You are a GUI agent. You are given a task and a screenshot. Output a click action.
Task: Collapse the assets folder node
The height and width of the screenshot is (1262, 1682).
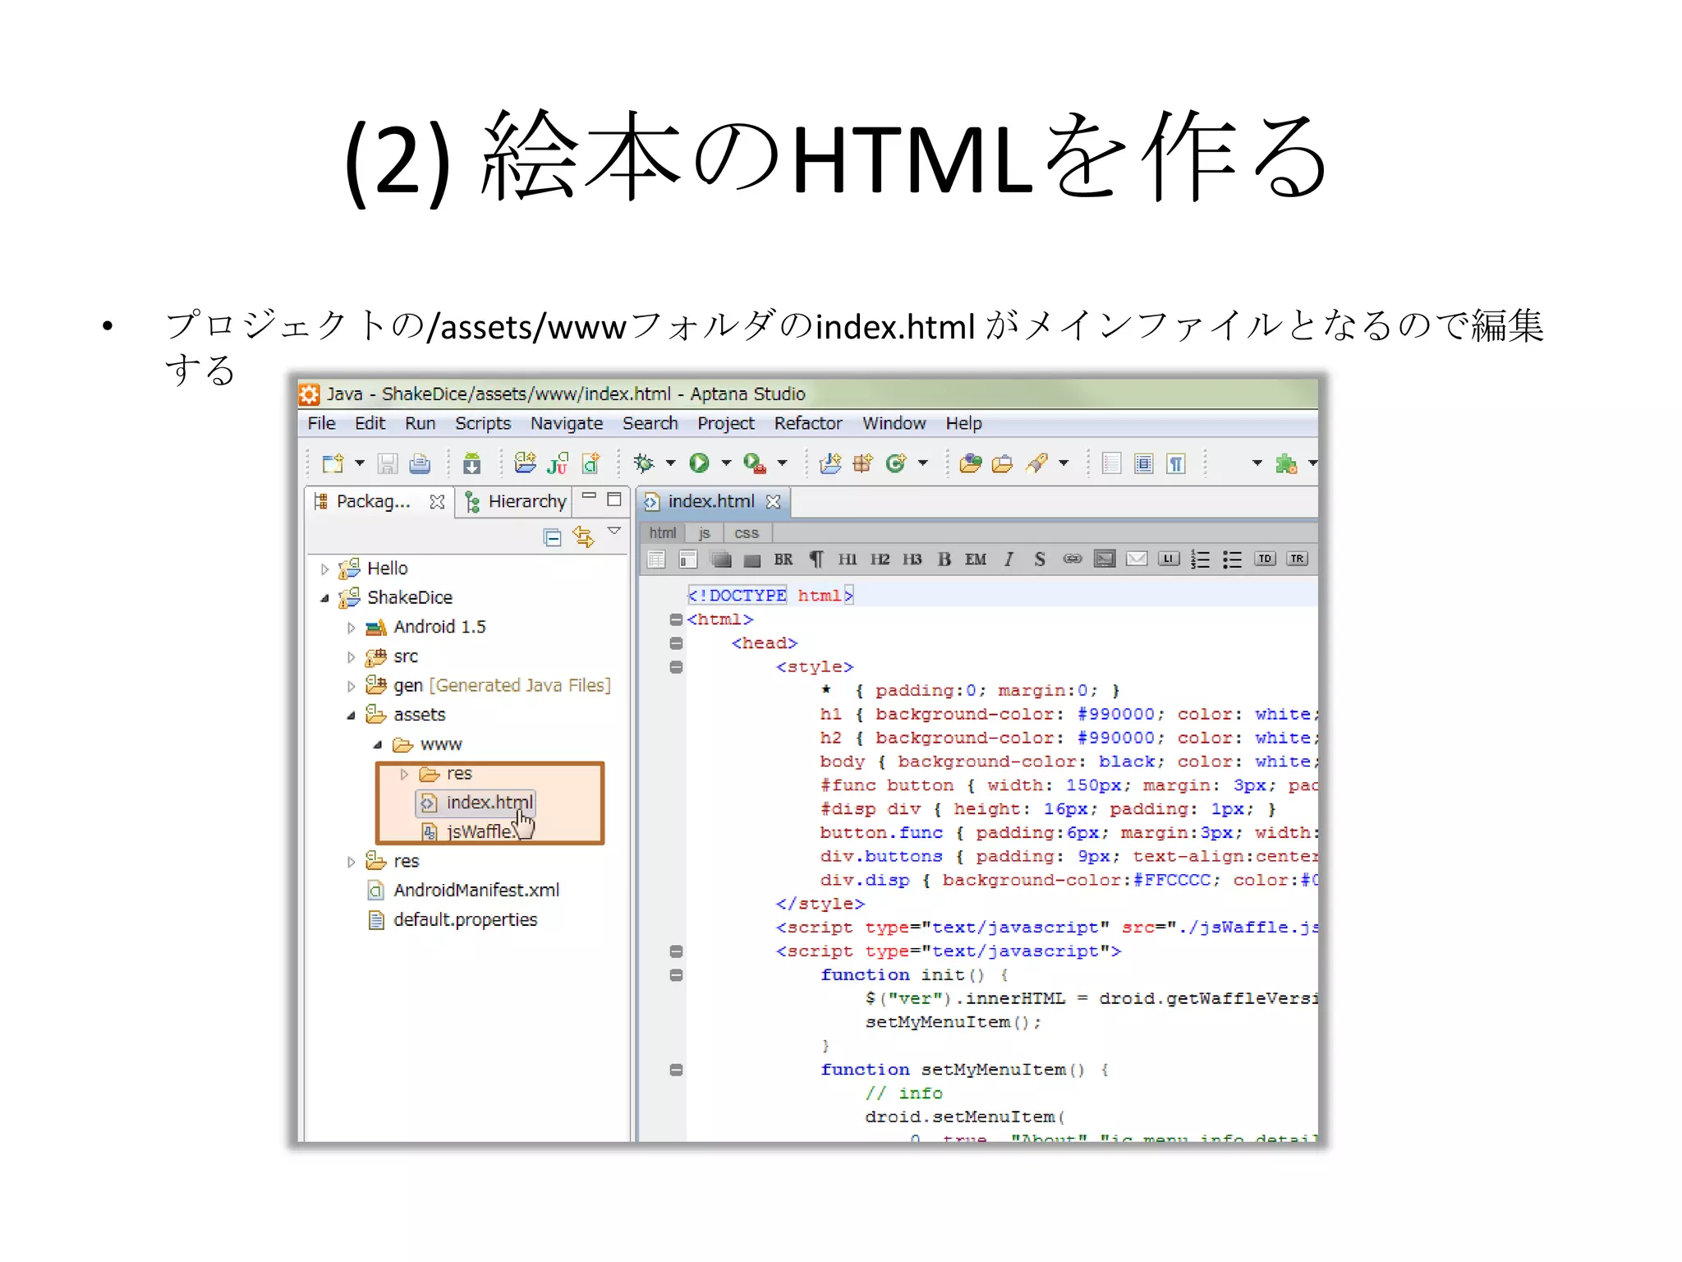[352, 716]
